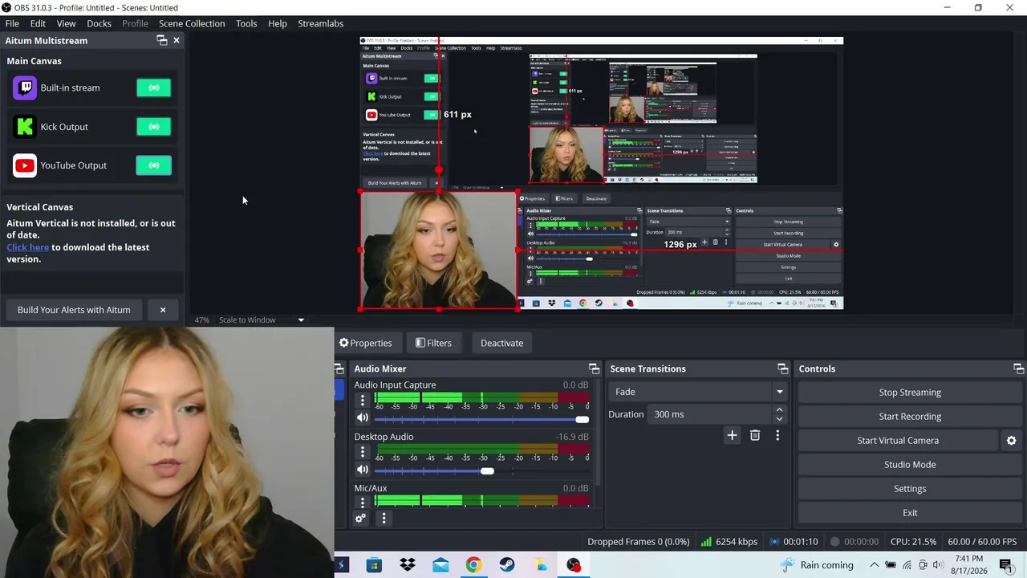Screen dimensions: 1027x578
Task: Float the Audio Mixer dock
Action: [x=594, y=368]
